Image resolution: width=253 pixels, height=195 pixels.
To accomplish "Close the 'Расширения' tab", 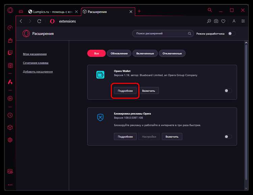I will [131, 12].
